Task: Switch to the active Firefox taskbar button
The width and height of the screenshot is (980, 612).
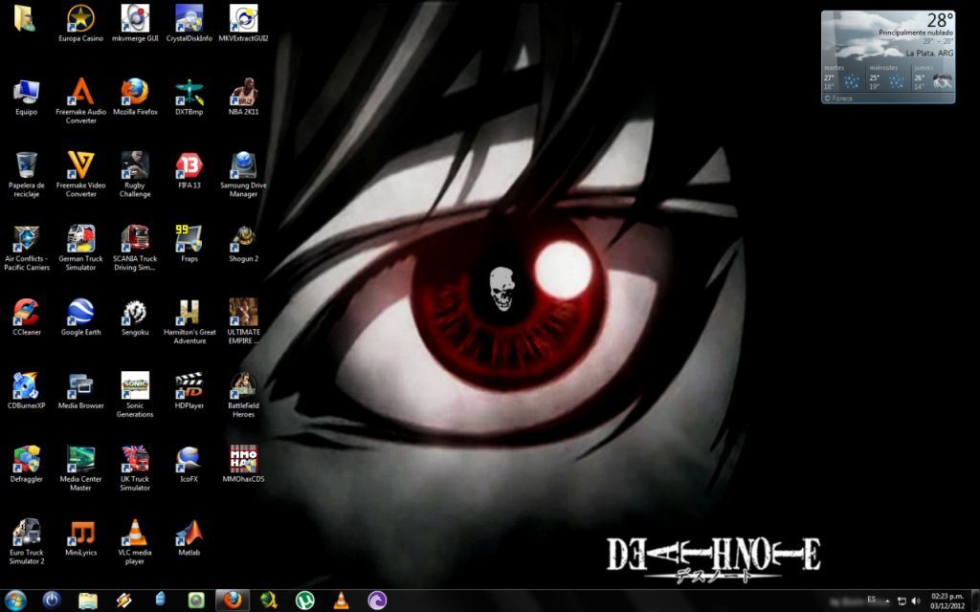Action: click(x=233, y=601)
